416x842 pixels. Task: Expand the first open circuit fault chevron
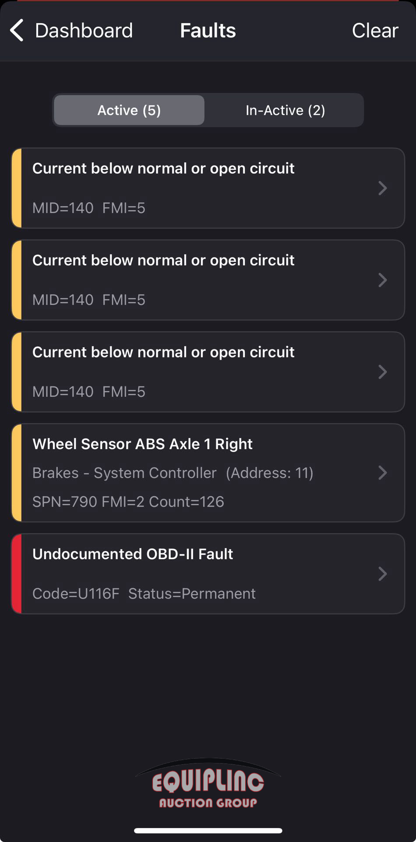(382, 188)
